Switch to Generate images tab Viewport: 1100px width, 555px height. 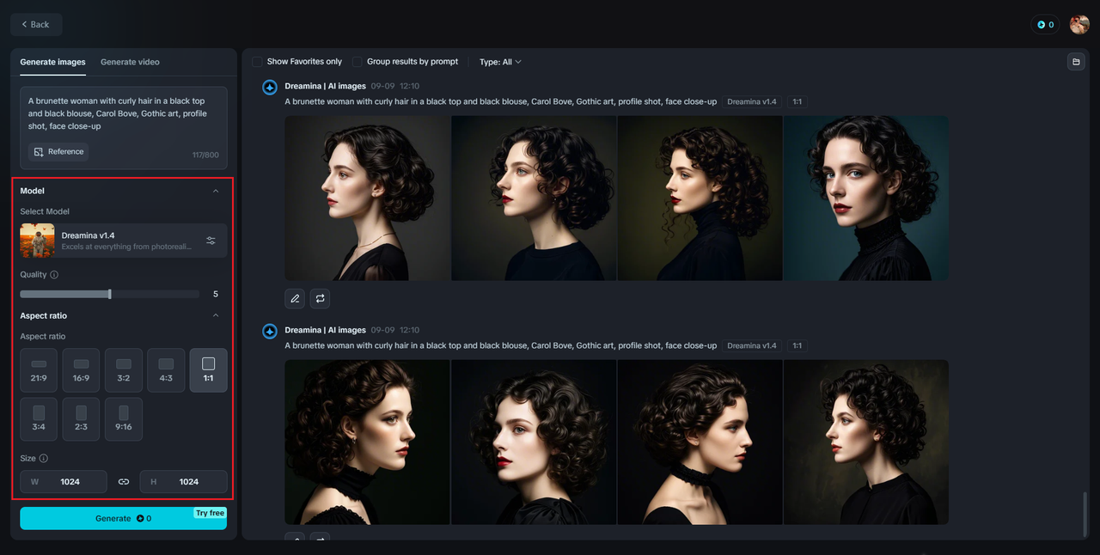click(x=52, y=62)
